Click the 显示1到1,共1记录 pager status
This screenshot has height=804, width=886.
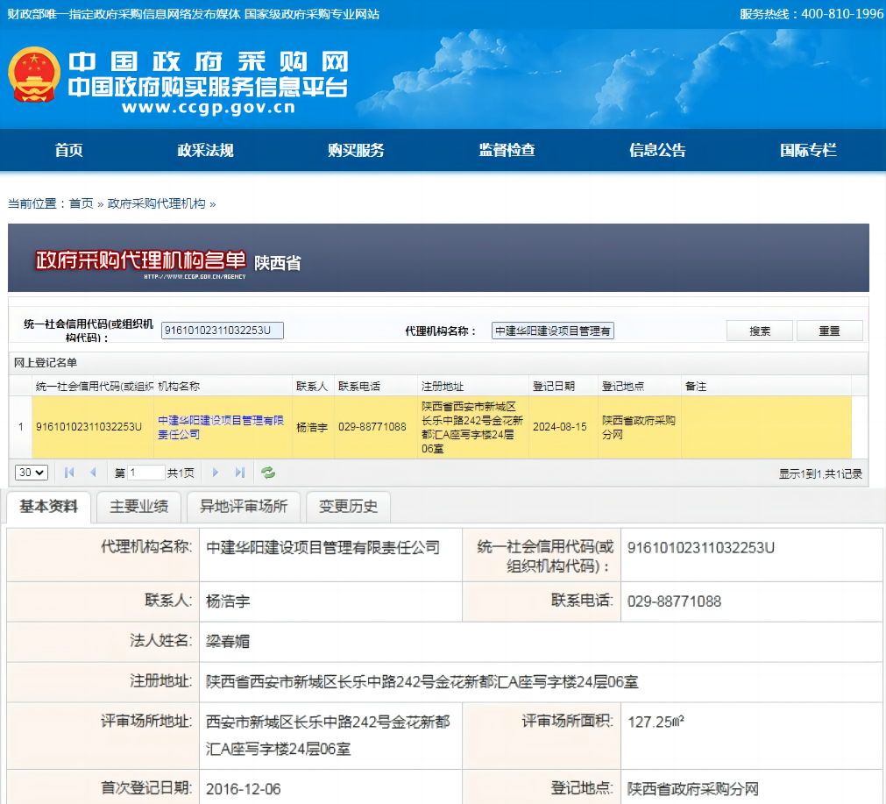tap(820, 473)
